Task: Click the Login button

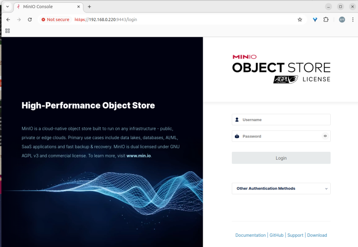Action: click(281, 158)
